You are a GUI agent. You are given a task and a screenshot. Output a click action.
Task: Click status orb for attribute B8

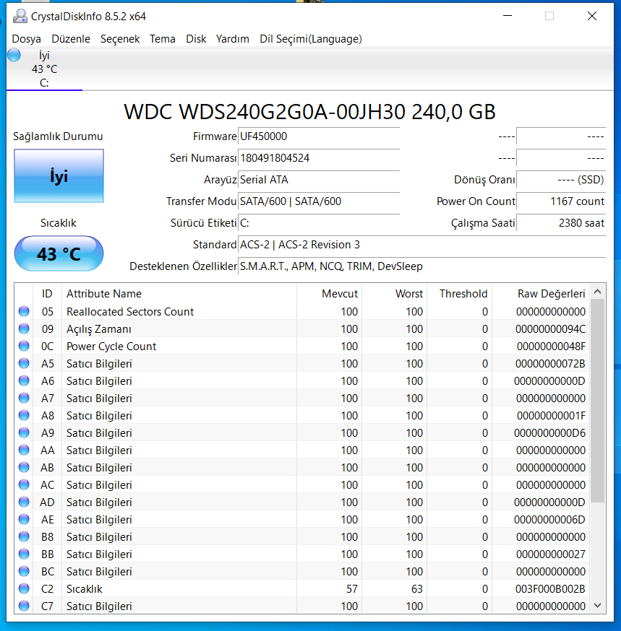(24, 536)
